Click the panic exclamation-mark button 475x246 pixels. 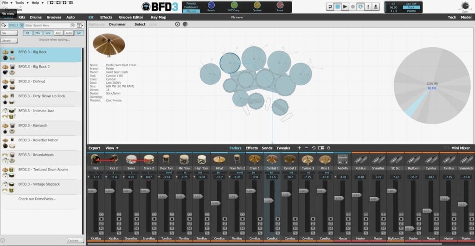click(368, 6)
